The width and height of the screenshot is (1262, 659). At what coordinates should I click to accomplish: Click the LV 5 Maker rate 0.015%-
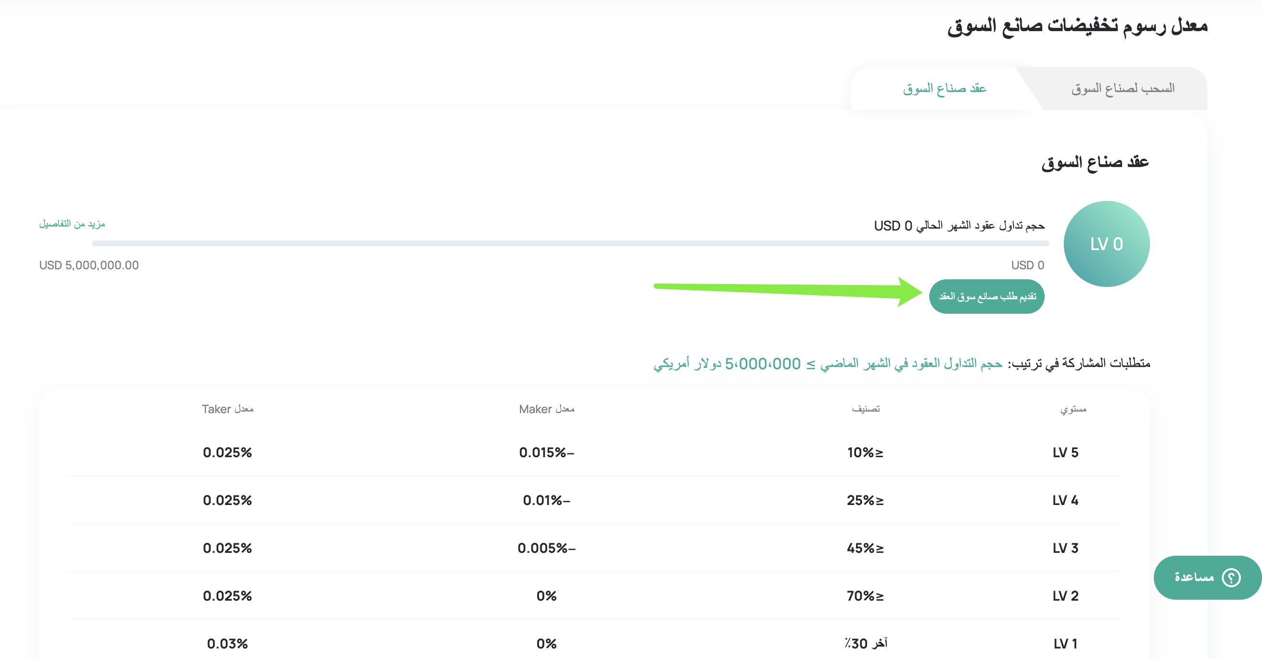547,452
